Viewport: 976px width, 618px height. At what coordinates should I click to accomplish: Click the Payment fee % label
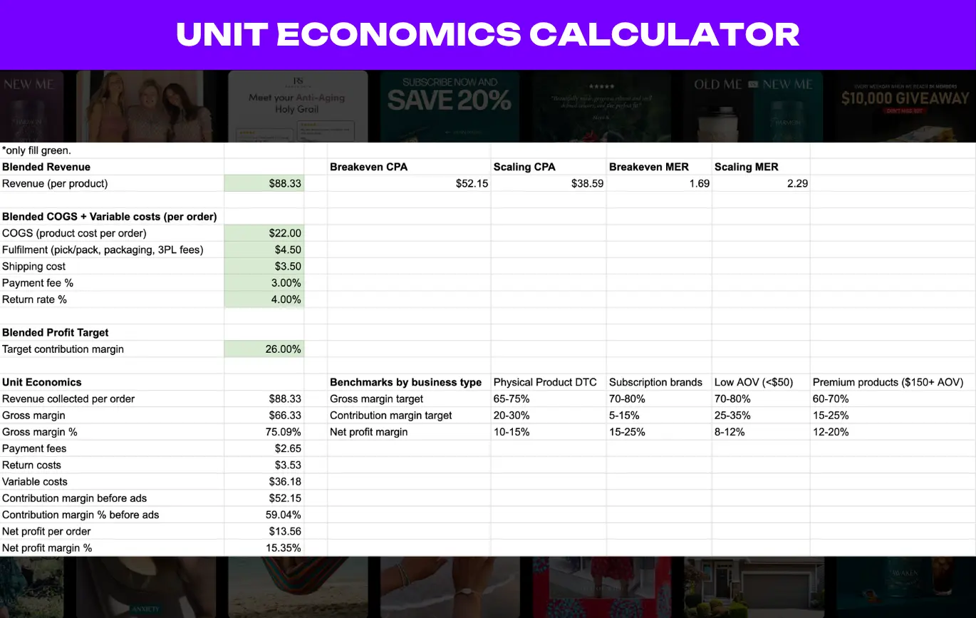click(38, 283)
